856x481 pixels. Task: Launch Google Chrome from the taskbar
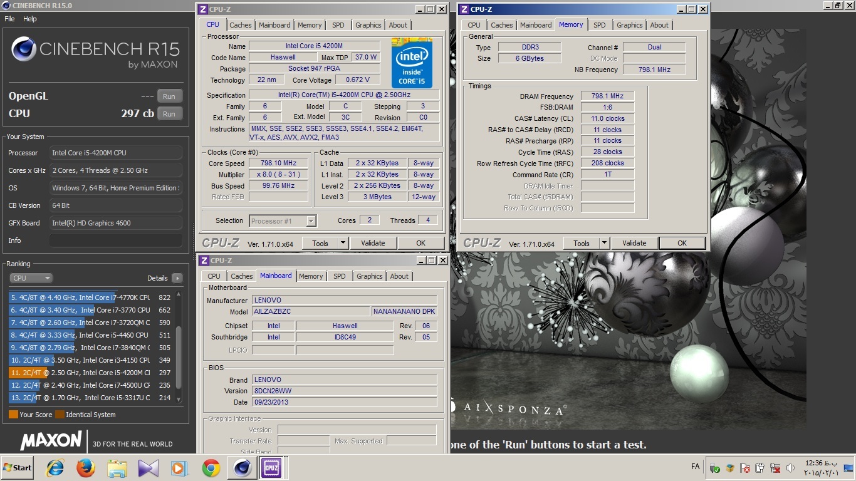click(x=211, y=468)
